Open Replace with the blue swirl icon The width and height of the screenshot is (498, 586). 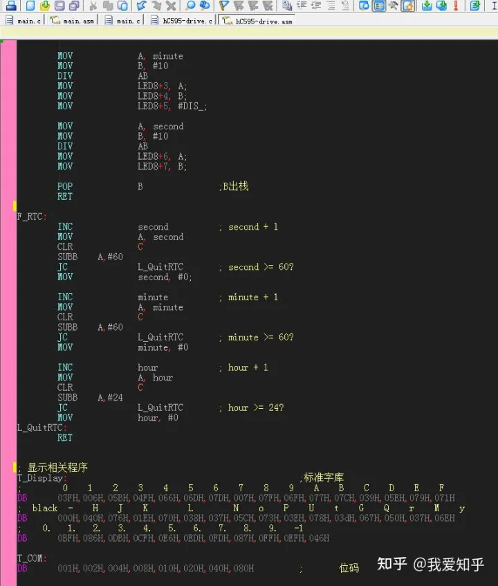[205, 6]
